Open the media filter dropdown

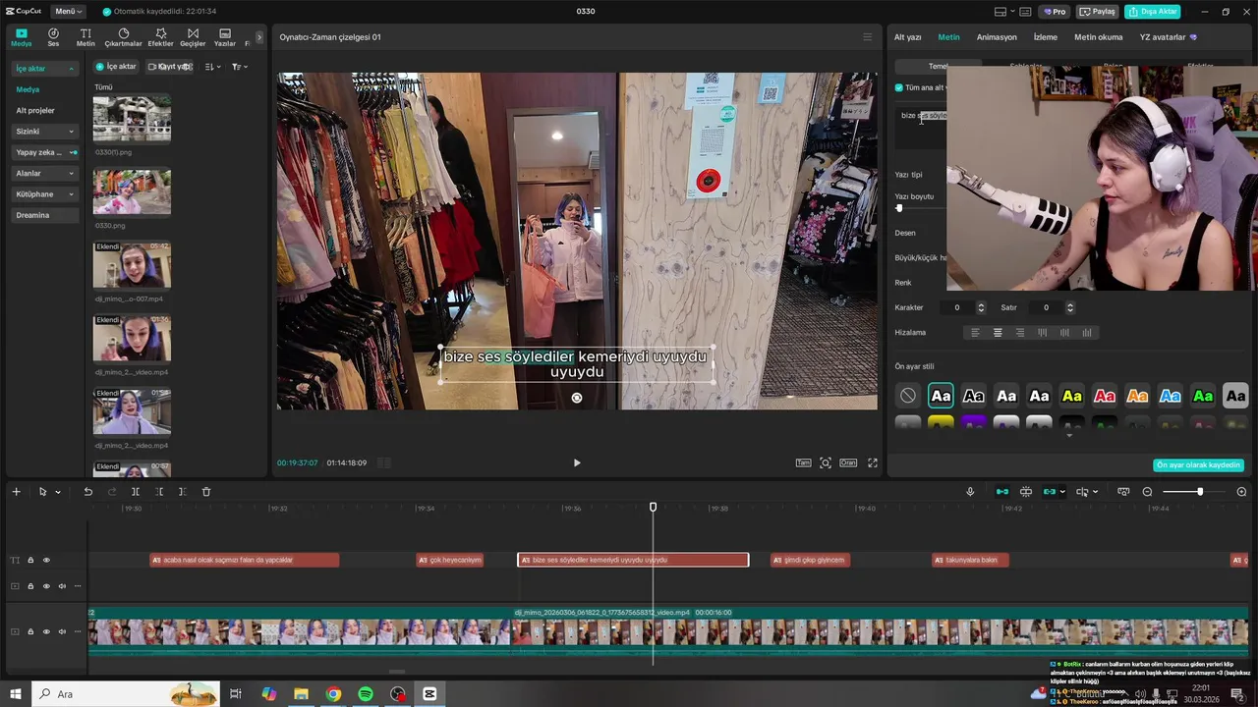point(239,67)
